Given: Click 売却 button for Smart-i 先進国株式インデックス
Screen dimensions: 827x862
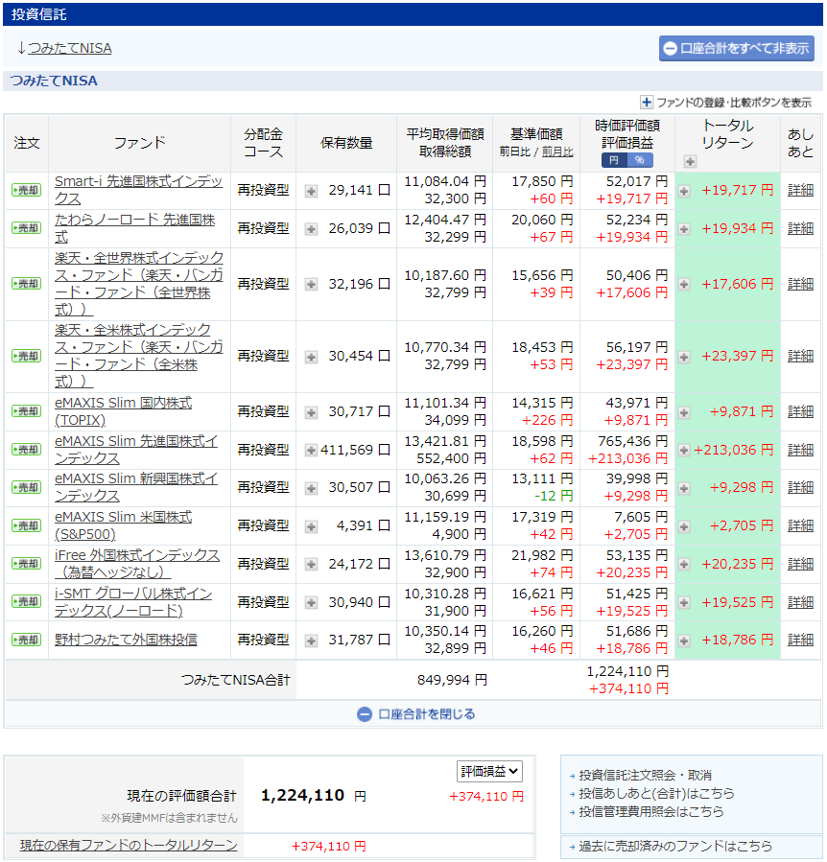Looking at the screenshot, I should 27,190.
